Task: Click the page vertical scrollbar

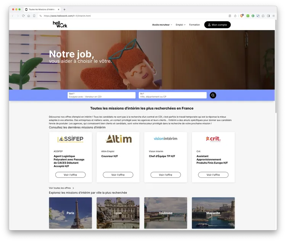Action: tap(276, 67)
